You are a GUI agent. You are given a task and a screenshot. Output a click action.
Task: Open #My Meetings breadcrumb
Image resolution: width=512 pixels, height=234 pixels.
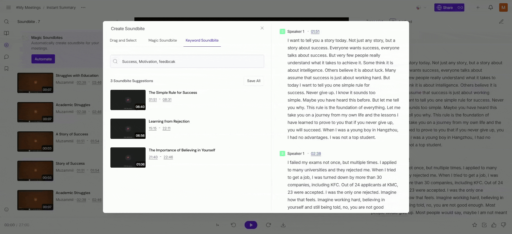[28, 7]
